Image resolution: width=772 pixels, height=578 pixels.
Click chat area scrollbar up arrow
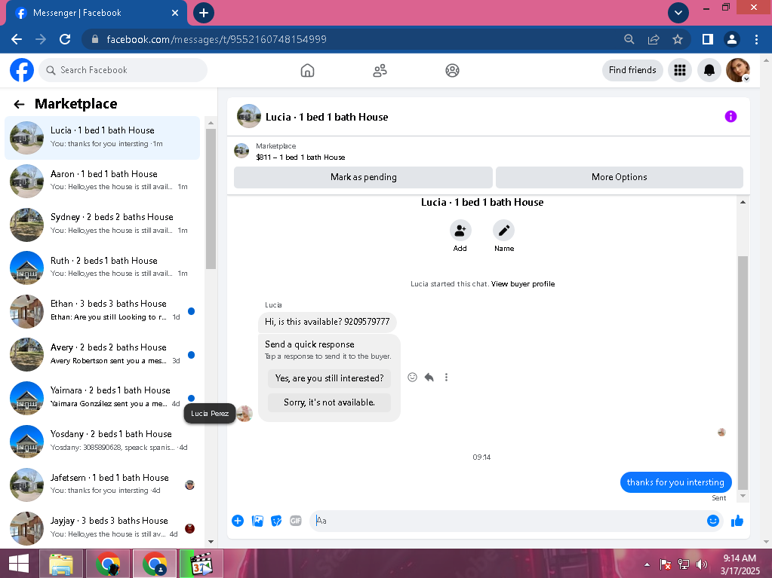tap(743, 202)
